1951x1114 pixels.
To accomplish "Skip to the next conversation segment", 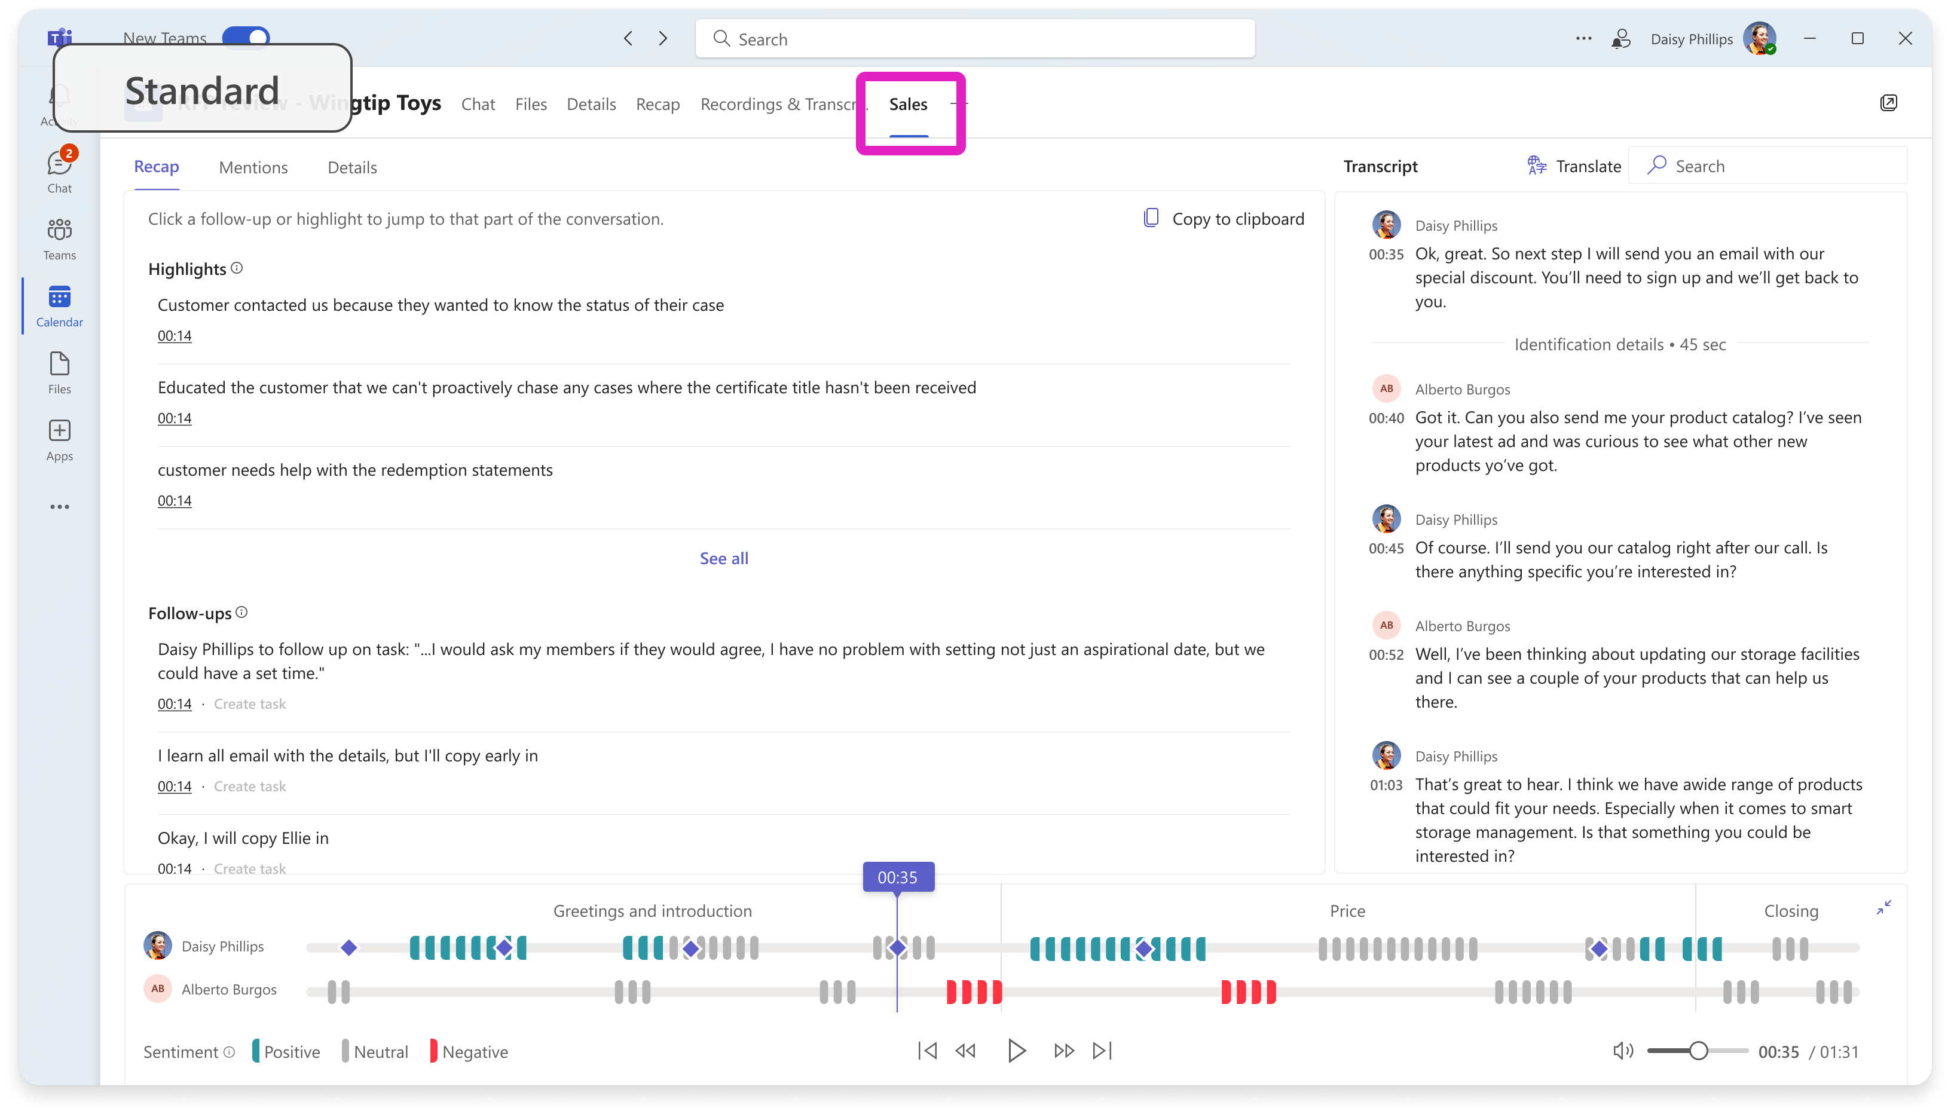I will pos(1102,1051).
